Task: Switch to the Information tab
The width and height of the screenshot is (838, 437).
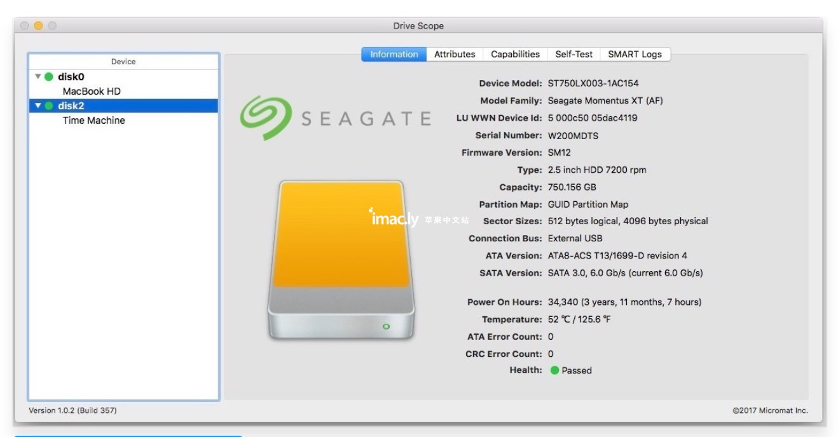Action: coord(394,55)
